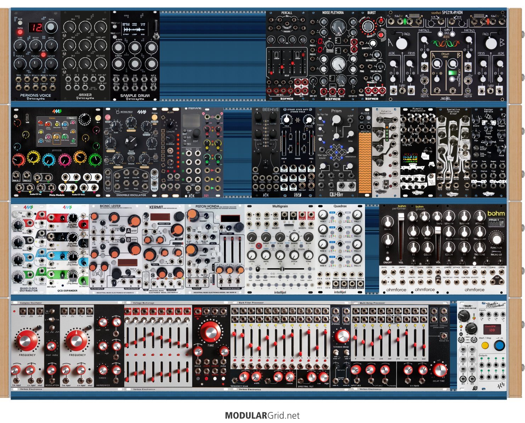Click the OUT A jack on Sample Drum
This screenshot has height=423, width=525.
153,80
